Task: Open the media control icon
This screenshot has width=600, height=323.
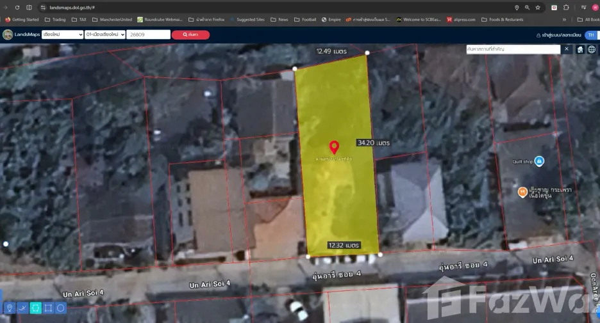Action: (583, 7)
